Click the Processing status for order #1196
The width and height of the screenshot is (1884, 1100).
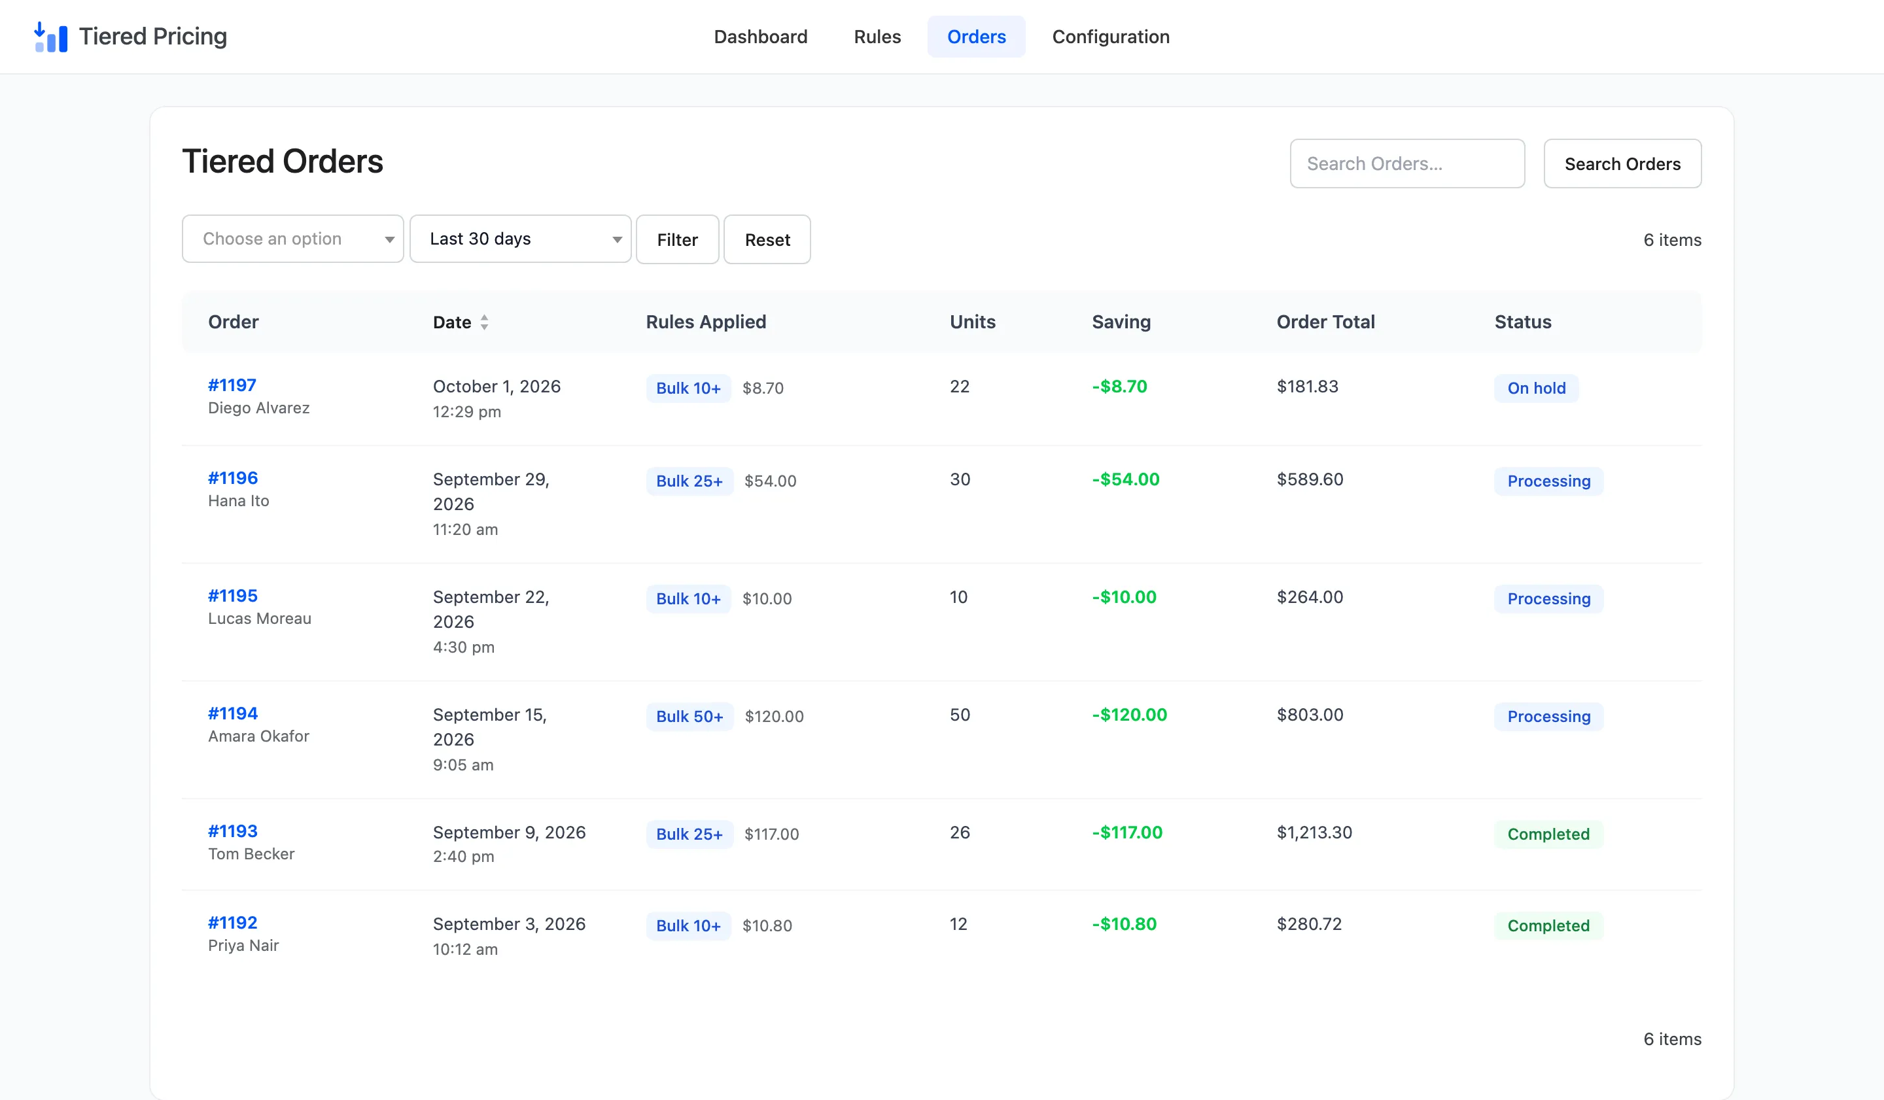pos(1548,481)
